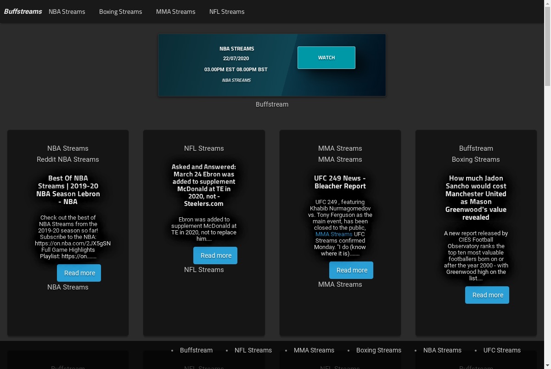Click NFL Streams in bottom footer bar

coord(253,350)
